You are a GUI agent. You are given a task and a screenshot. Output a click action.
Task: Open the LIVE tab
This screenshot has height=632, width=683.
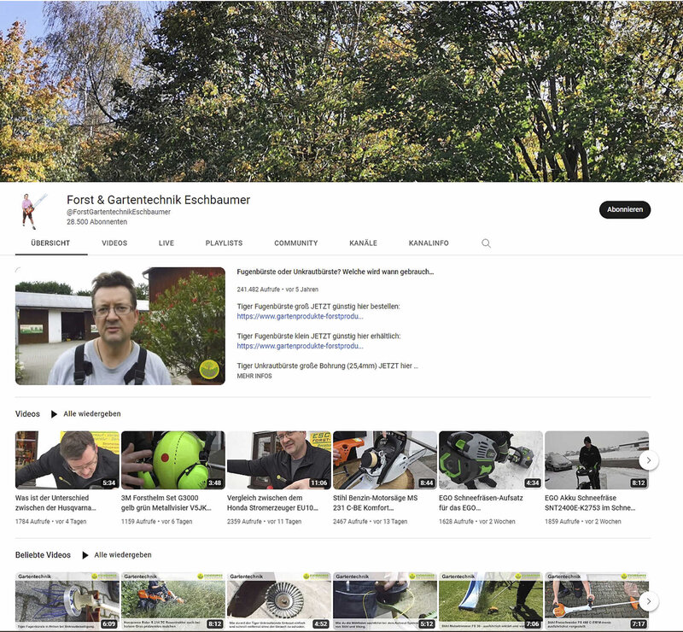[166, 243]
